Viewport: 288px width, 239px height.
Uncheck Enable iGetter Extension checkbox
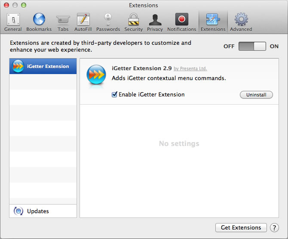(114, 95)
